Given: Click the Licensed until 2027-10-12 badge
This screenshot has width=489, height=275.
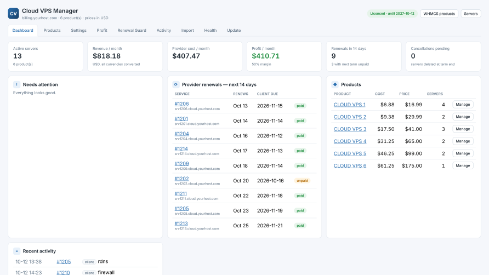Looking at the screenshot, I should coord(393,14).
